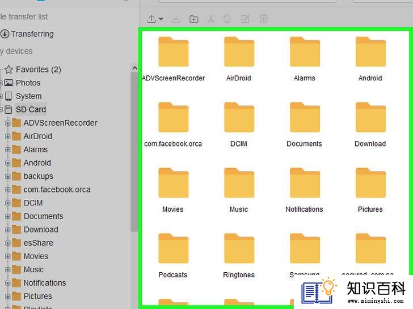413x309 pixels.
Task: Click the delete trash icon
Action: click(x=263, y=19)
